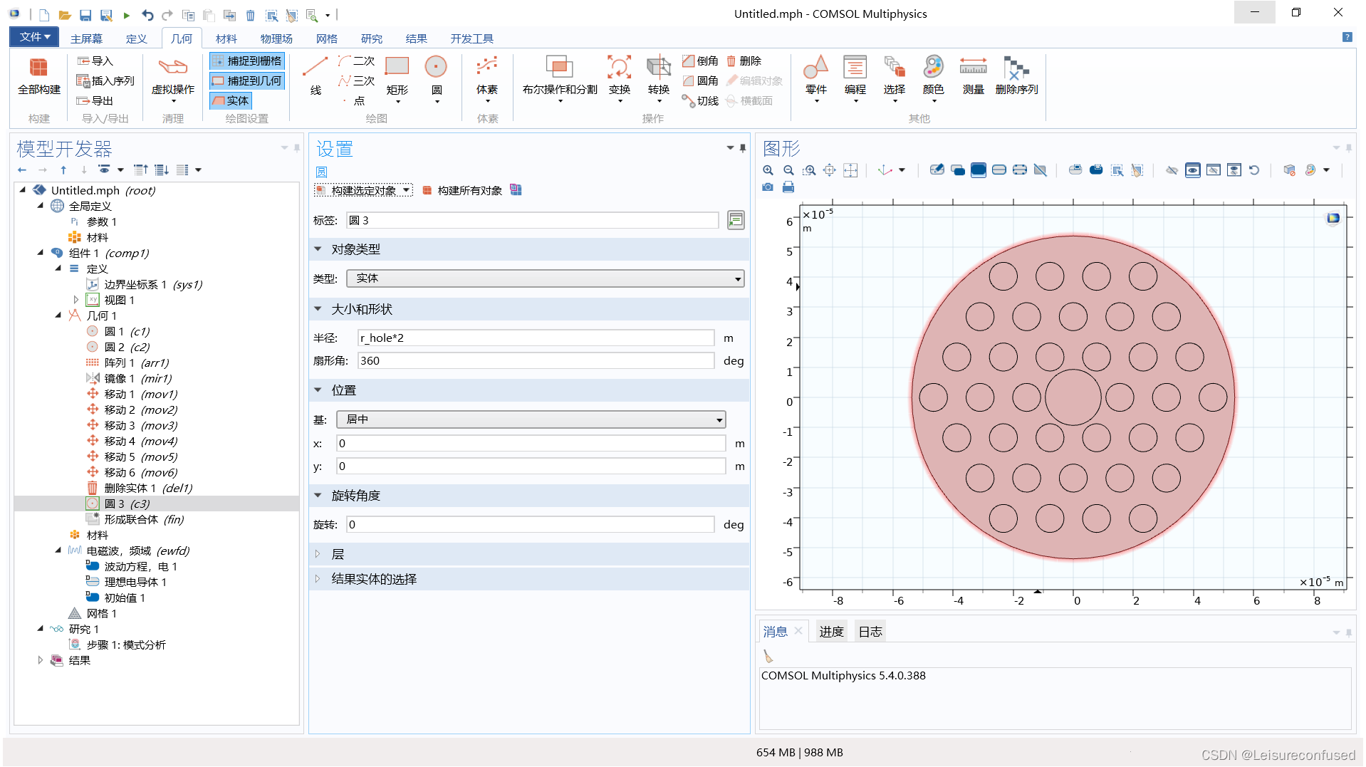Click the 半径 radius input field
This screenshot has height=767, width=1366.
click(536, 338)
